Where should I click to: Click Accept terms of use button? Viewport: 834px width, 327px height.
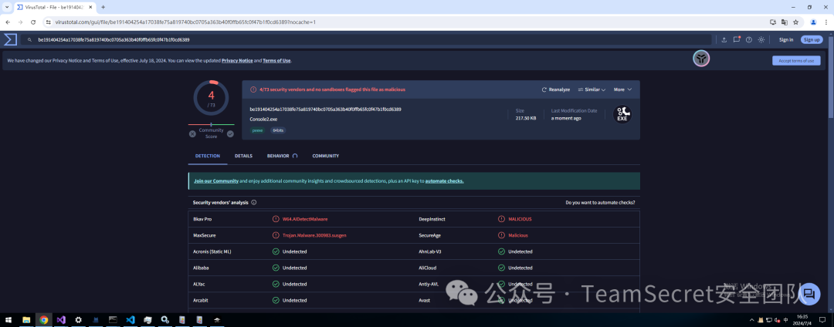pyautogui.click(x=796, y=60)
